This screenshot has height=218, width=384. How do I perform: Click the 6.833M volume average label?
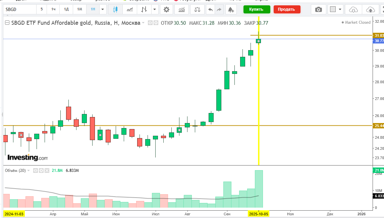[x=378, y=196]
